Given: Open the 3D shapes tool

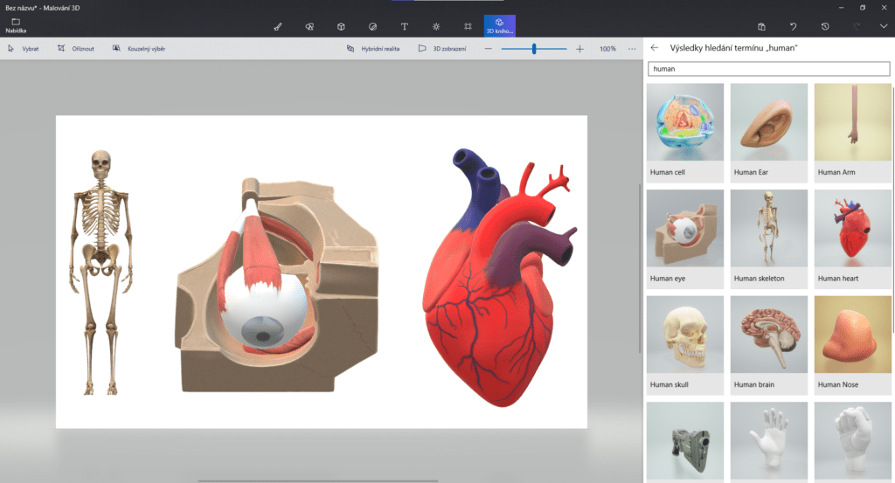Looking at the screenshot, I should [x=341, y=26].
